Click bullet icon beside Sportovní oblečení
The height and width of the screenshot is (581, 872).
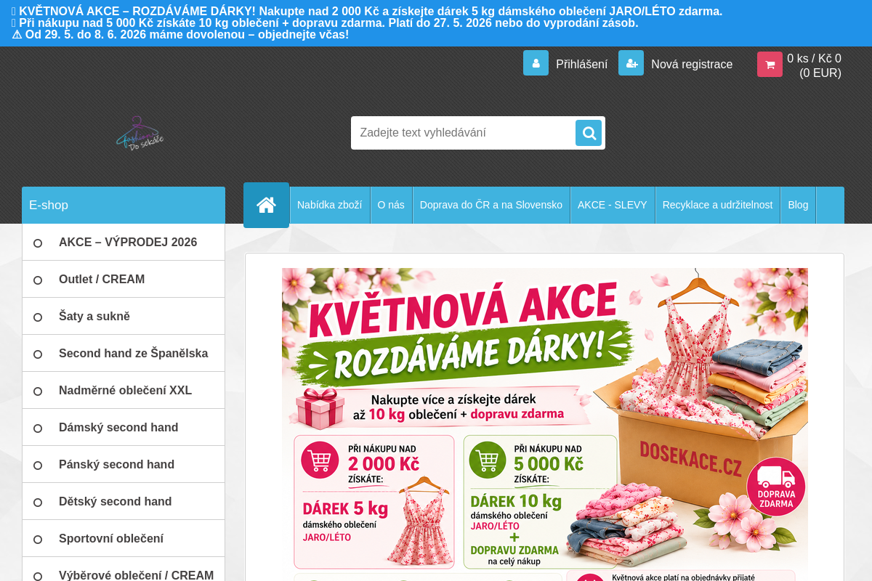click(38, 539)
